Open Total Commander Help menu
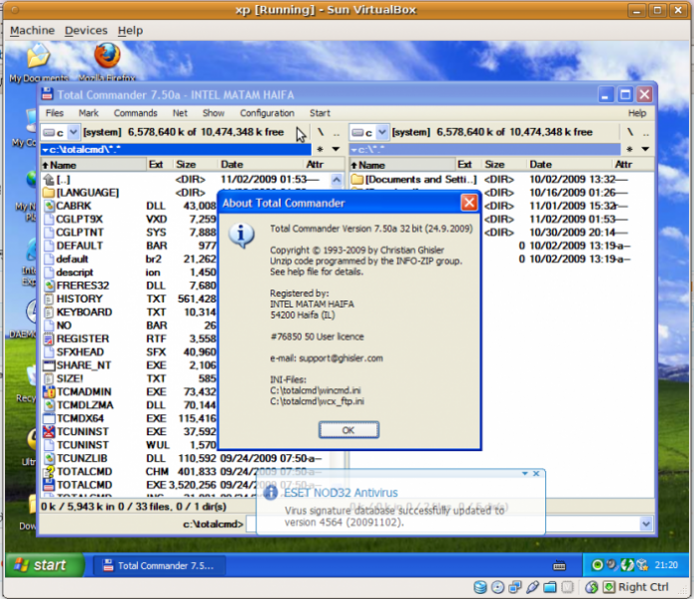Viewport: 694px width, 599px height. click(637, 113)
